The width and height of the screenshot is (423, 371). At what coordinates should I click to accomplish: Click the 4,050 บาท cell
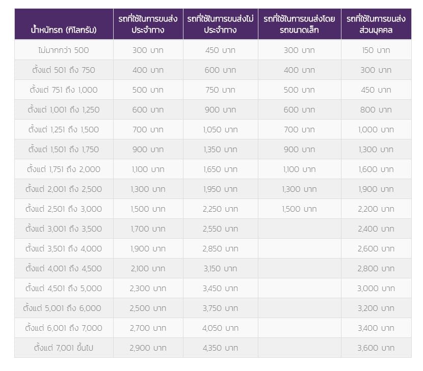click(x=220, y=328)
